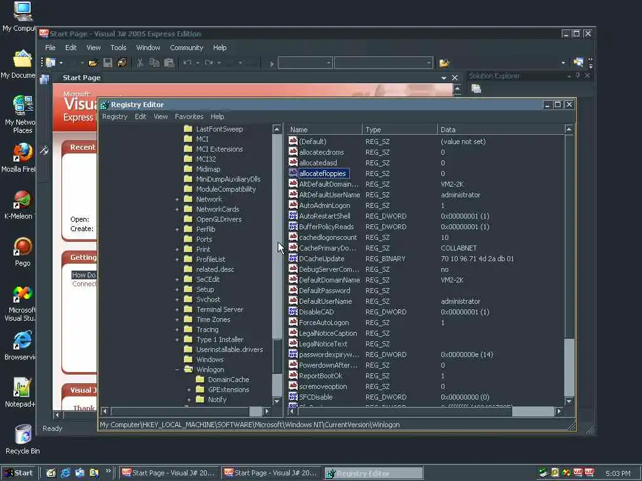Open the Registry menu in Registry Editor
Image resolution: width=642 pixels, height=481 pixels.
(x=115, y=116)
